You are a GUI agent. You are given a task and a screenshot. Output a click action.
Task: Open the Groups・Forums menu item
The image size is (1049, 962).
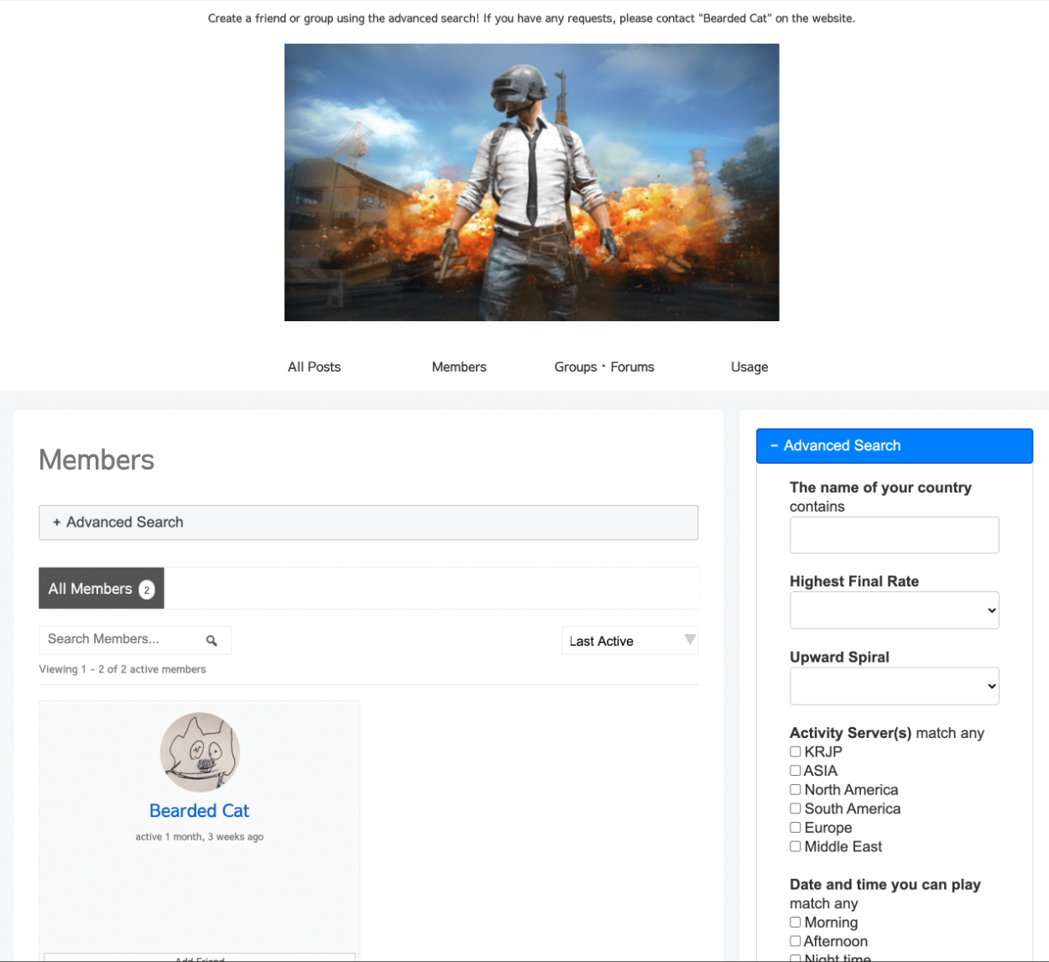603,367
